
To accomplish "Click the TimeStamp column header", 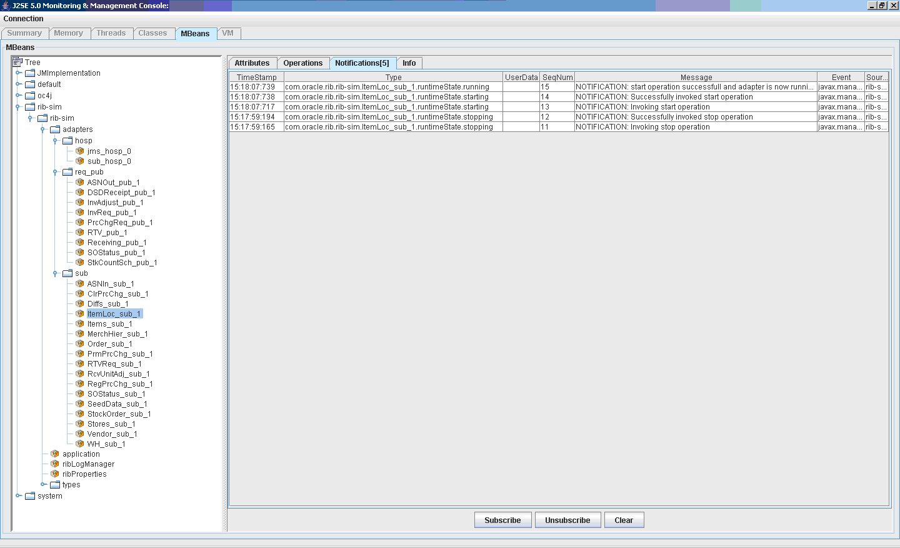I will click(x=256, y=77).
